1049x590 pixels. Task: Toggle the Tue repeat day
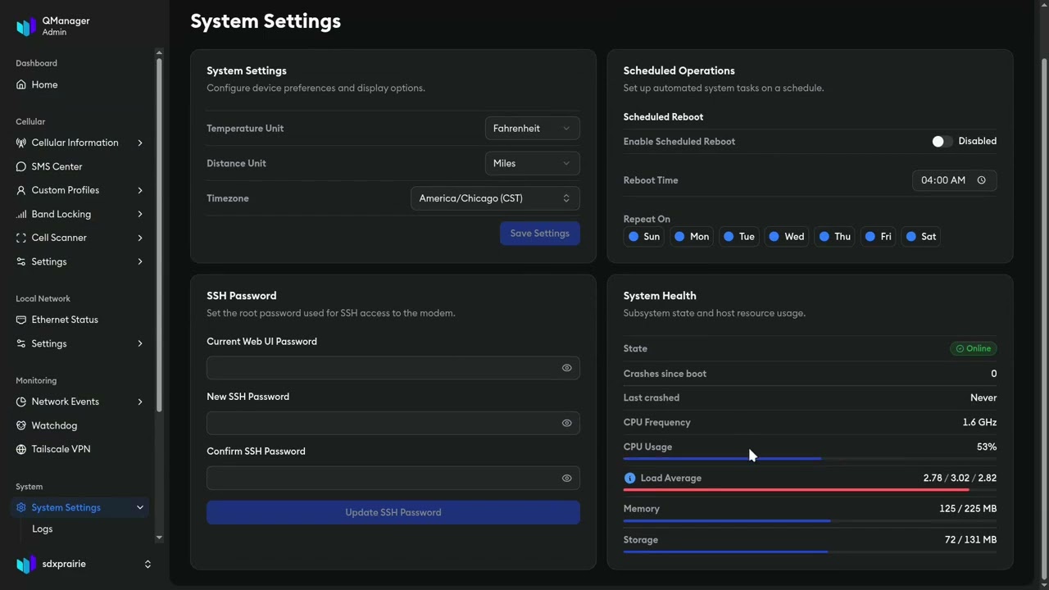tap(739, 237)
